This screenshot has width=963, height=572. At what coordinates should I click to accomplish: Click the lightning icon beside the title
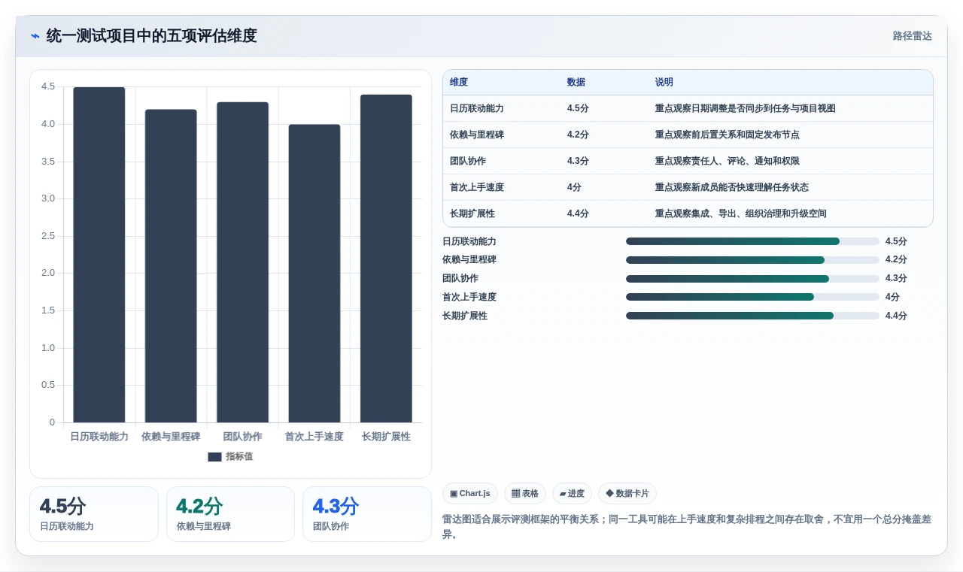pos(35,36)
